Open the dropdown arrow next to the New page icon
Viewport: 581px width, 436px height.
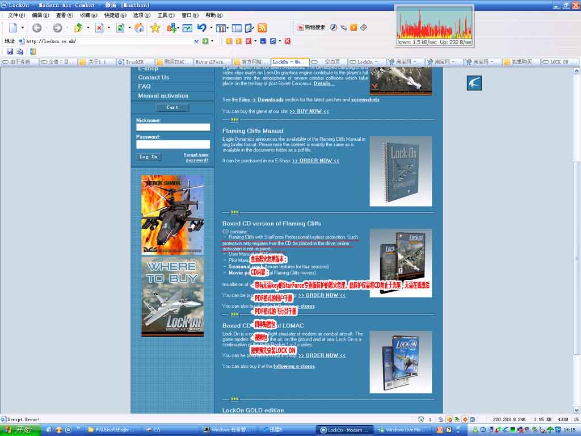[23, 28]
